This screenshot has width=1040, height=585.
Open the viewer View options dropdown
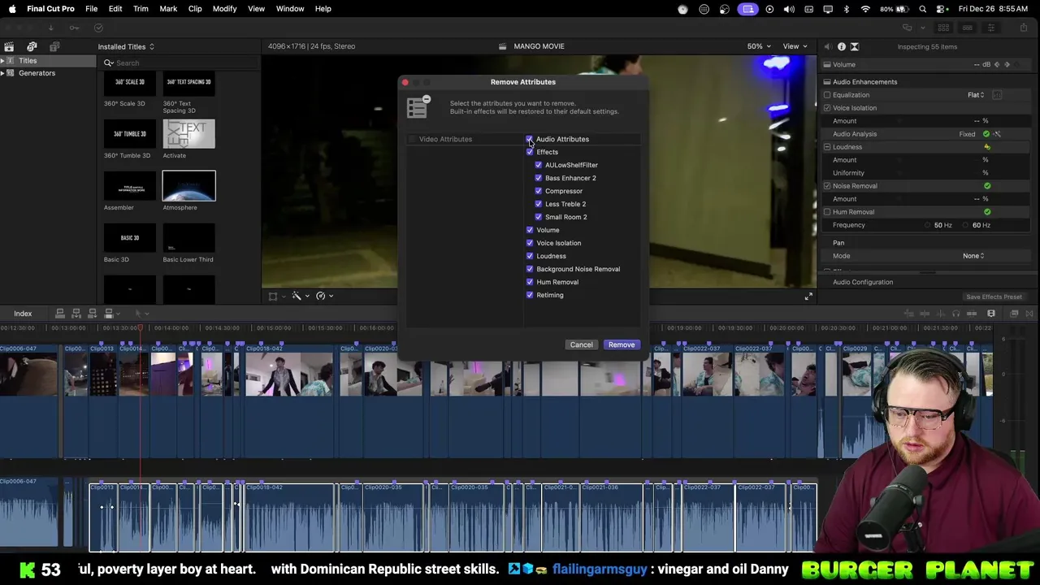795,46
